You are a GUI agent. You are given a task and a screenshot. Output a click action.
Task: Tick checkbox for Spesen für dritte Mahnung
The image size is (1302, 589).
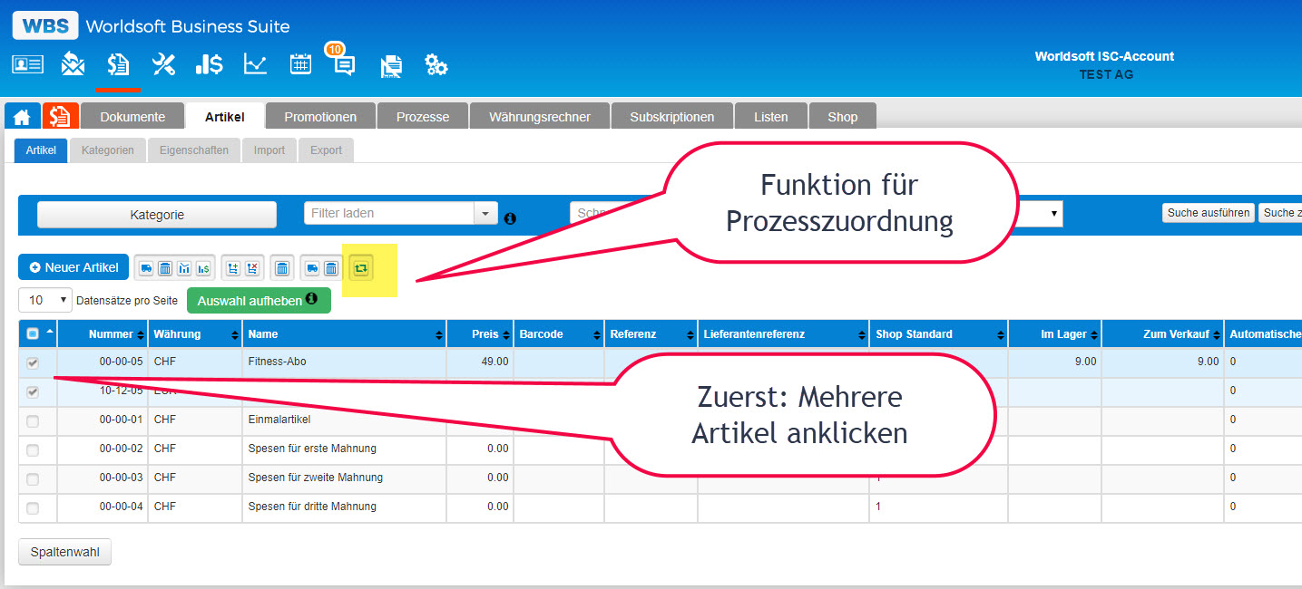pyautogui.click(x=33, y=508)
